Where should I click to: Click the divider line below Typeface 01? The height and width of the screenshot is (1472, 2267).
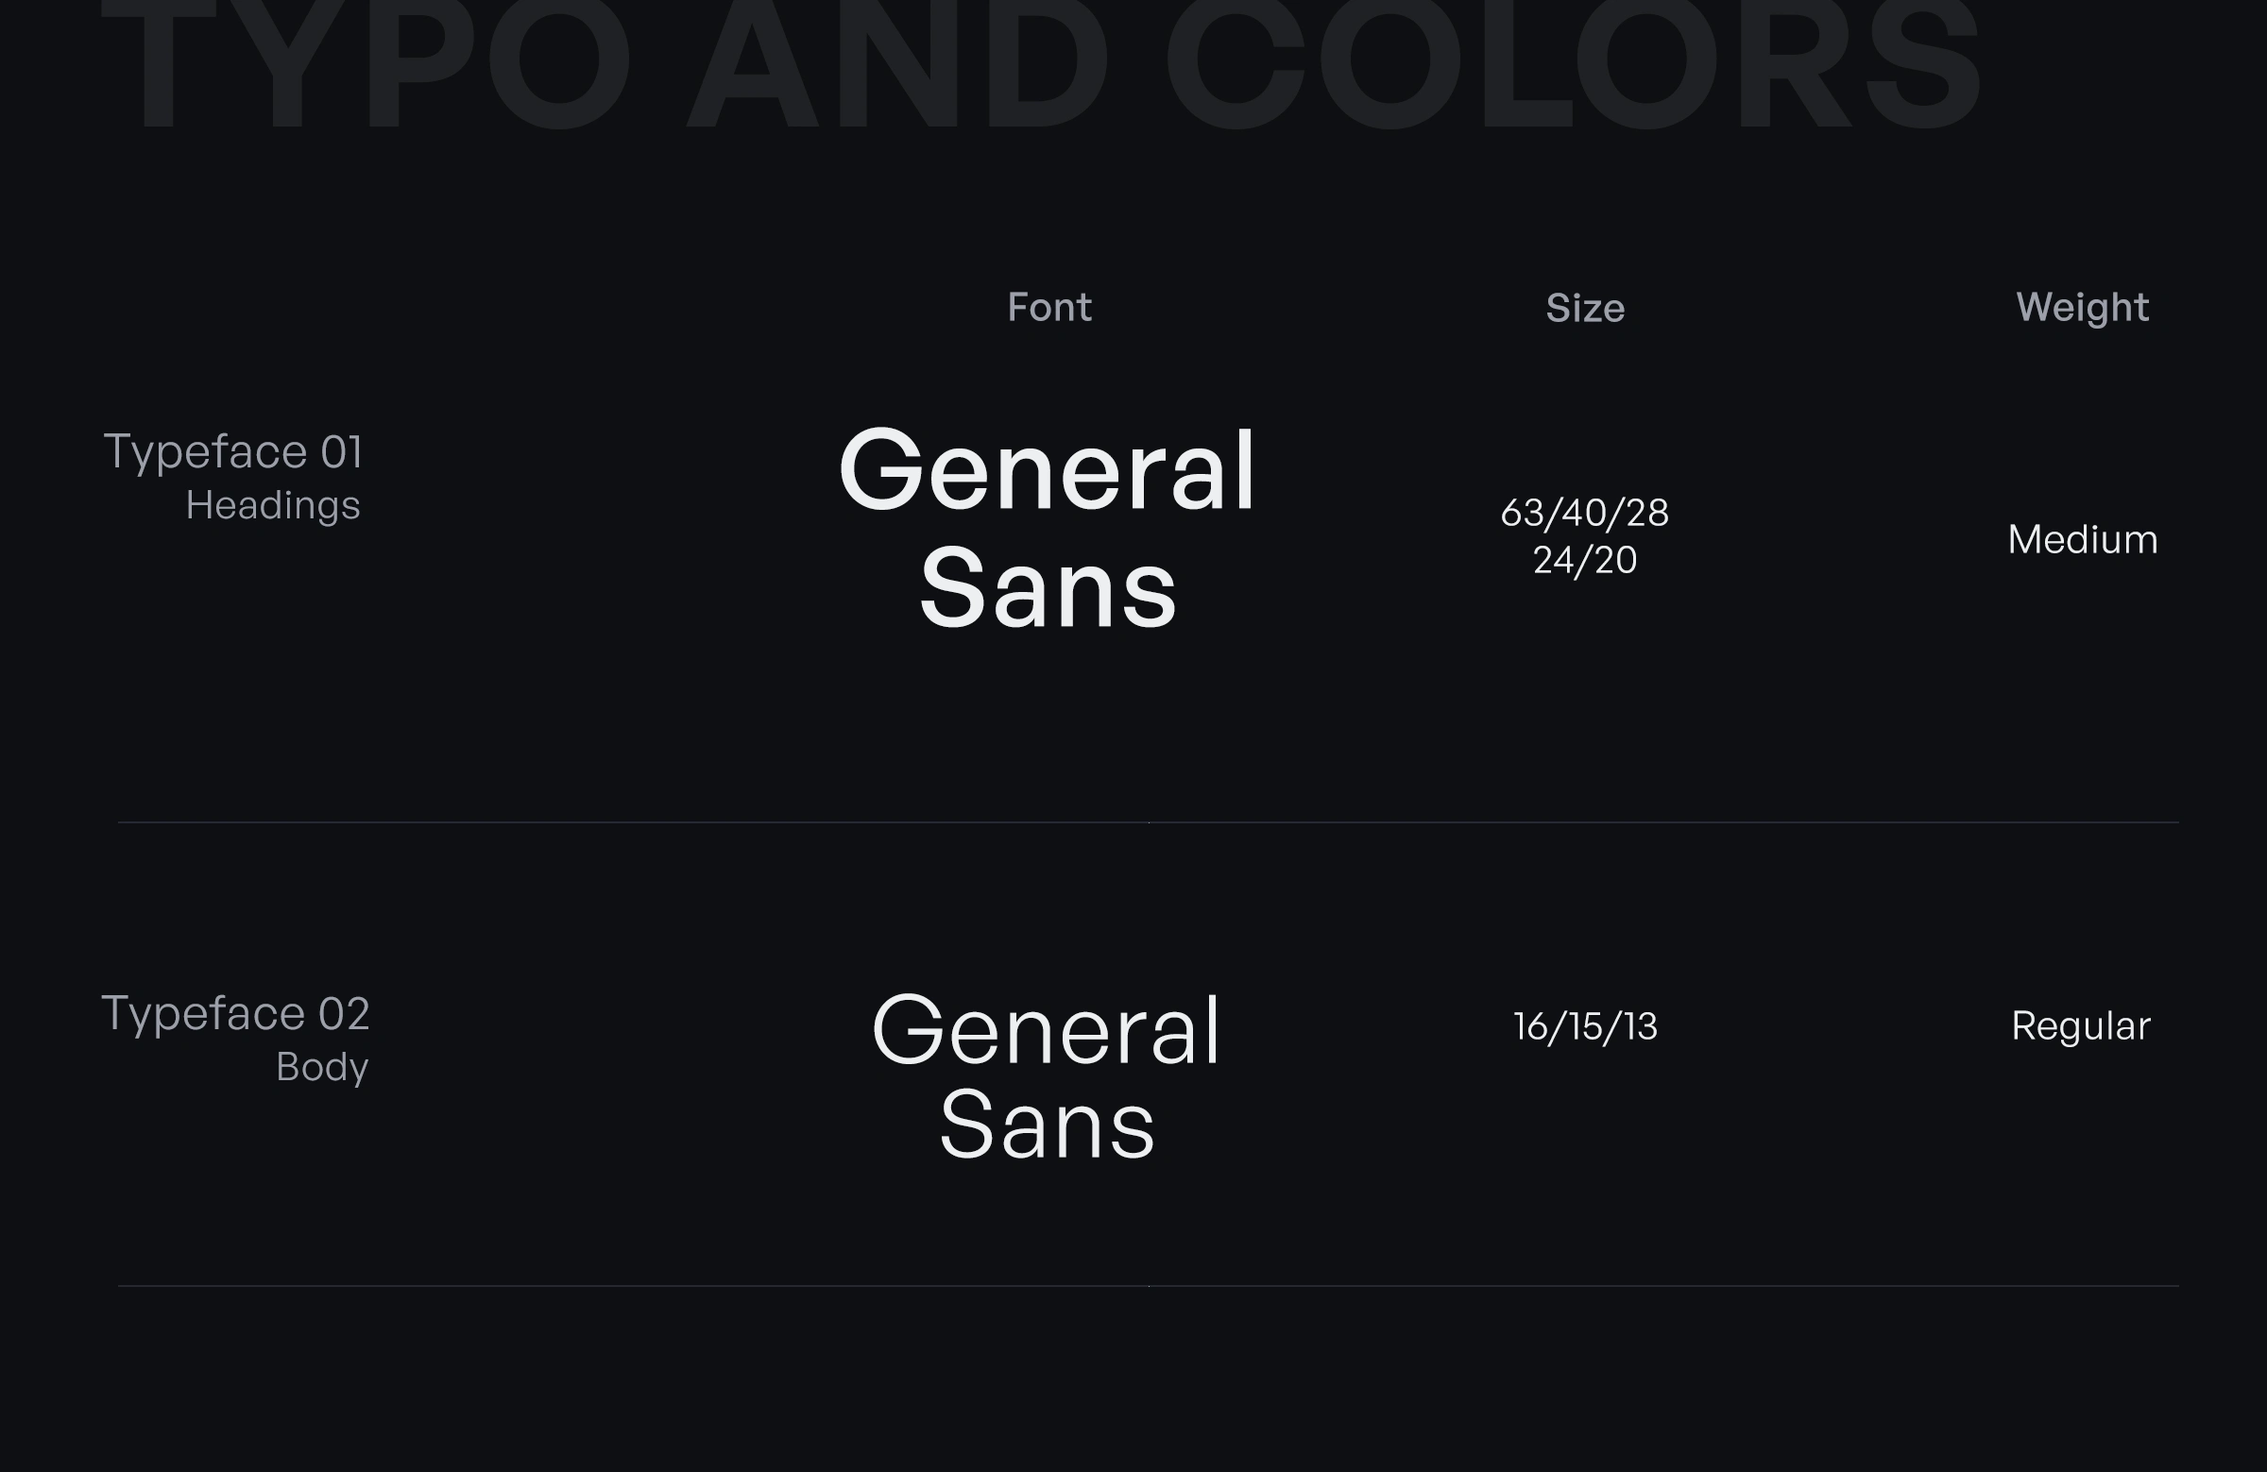point(1148,822)
